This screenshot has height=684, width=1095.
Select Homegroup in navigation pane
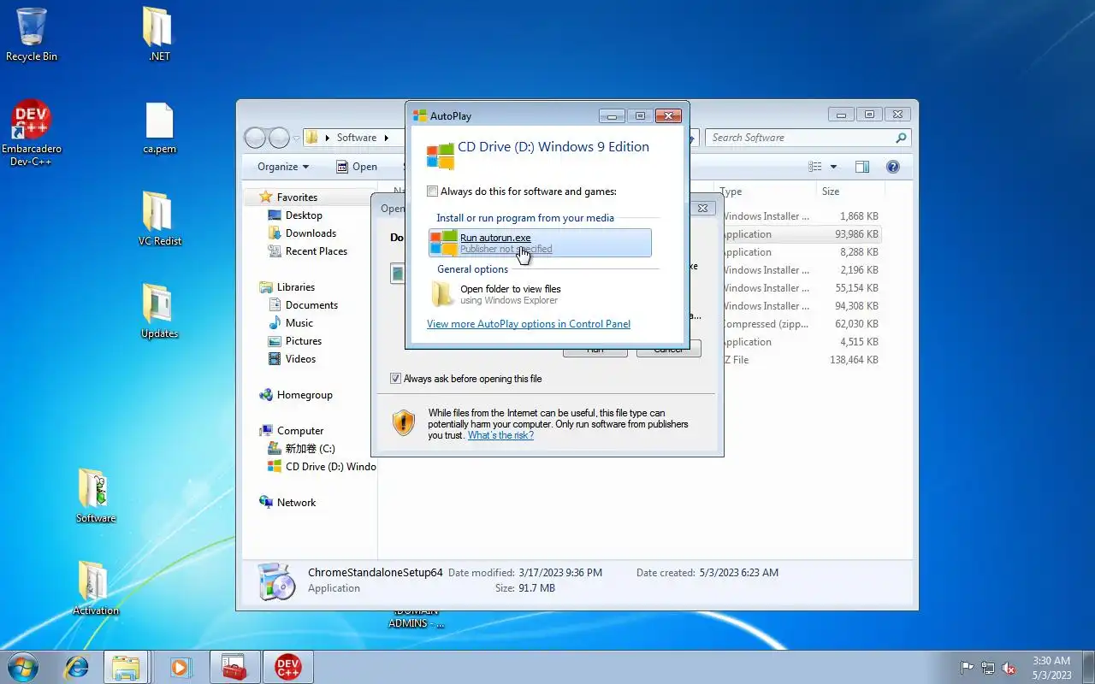(x=305, y=395)
